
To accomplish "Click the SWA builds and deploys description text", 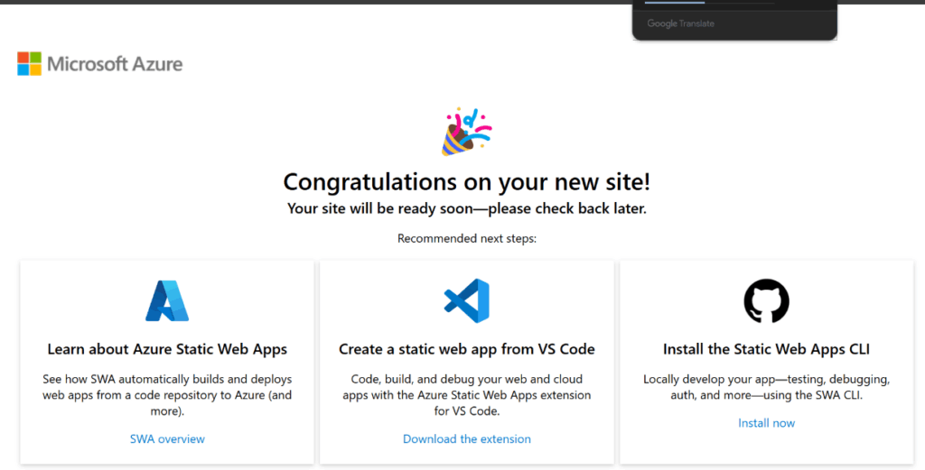I will pyautogui.click(x=167, y=395).
